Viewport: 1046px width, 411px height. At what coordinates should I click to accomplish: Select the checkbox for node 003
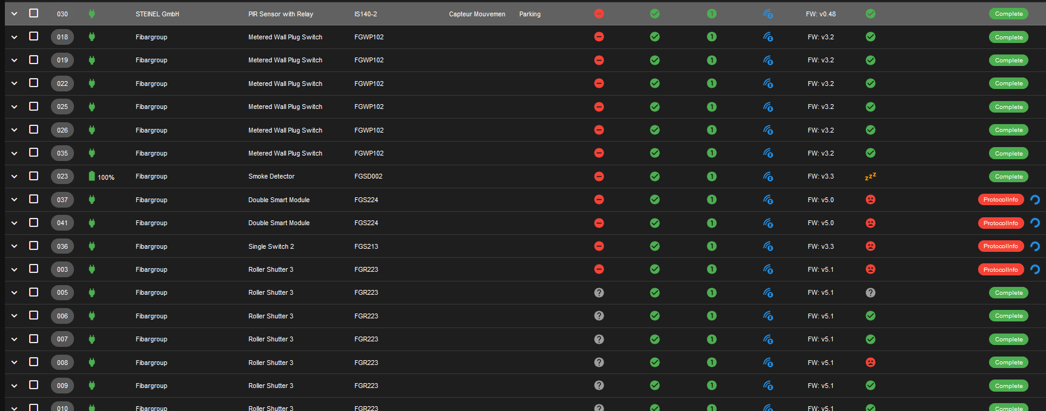(x=34, y=269)
